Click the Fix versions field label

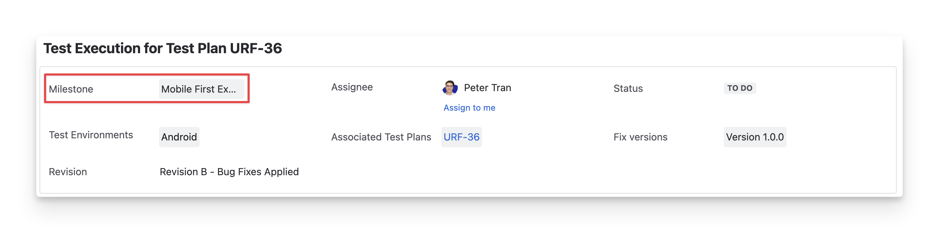(640, 137)
